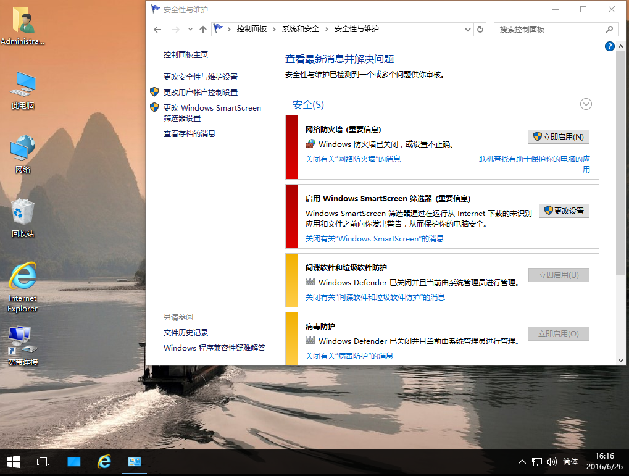Open 文件历史记录 link
Viewport: 629px width, 476px height.
(186, 332)
